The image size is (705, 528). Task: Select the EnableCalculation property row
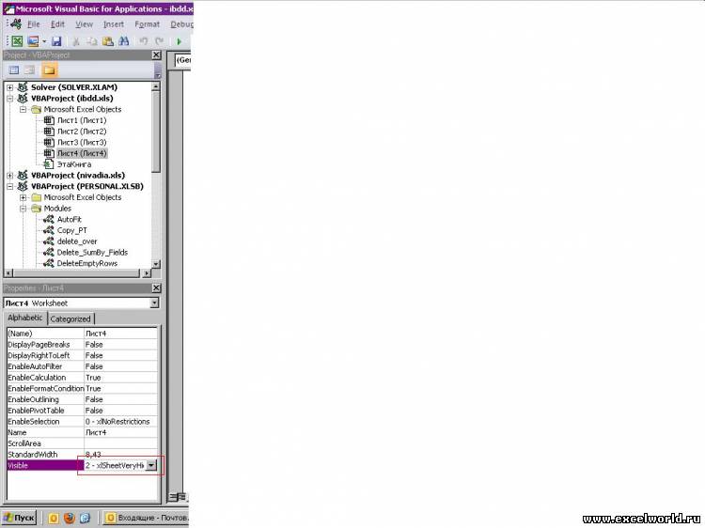click(83, 378)
